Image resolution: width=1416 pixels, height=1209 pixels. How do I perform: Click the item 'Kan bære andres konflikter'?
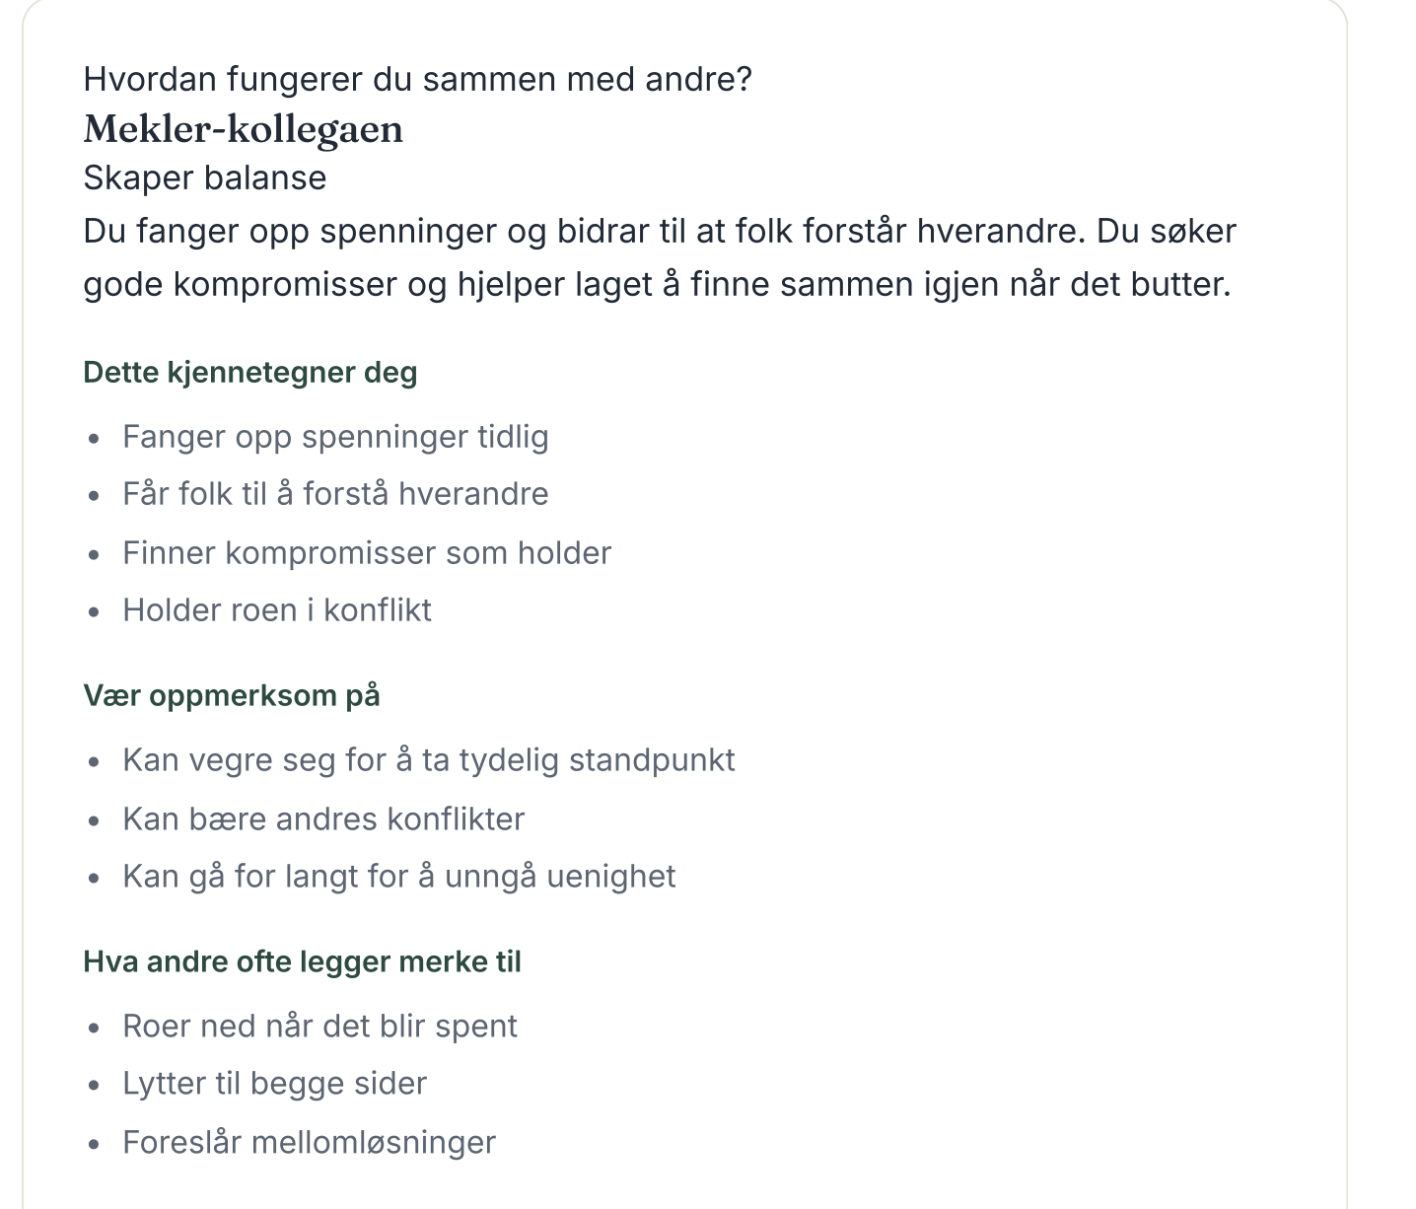tap(323, 819)
